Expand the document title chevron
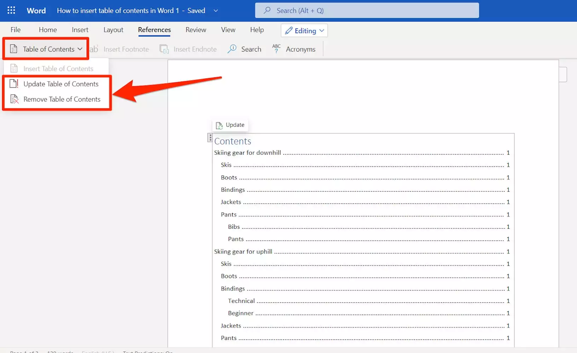The width and height of the screenshot is (577, 353). click(216, 11)
